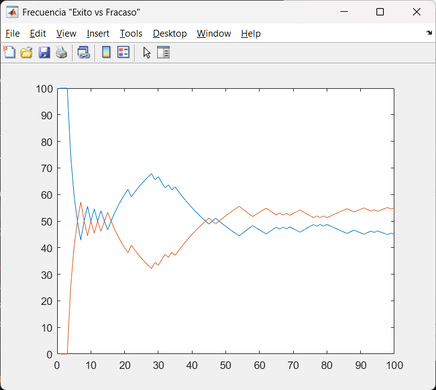Insert a colorbar from the toolbar
This screenshot has width=436, height=390.
106,53
